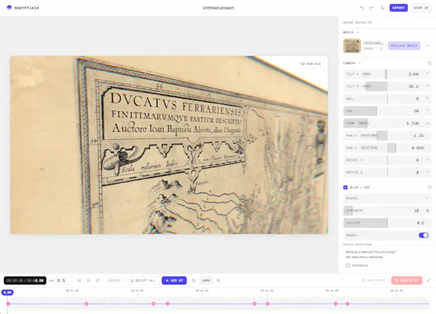Click the 100% timeline zoom value
This screenshot has height=314, width=436.
point(206,281)
